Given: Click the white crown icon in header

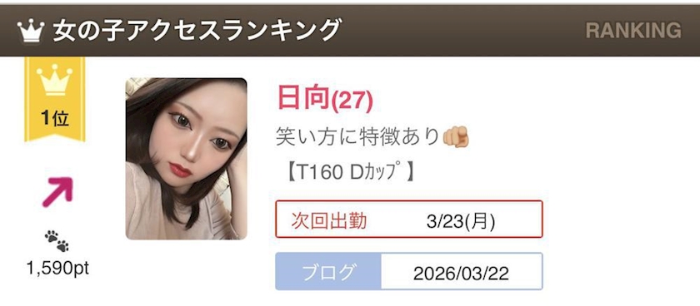Looking at the screenshot, I should coord(30,31).
